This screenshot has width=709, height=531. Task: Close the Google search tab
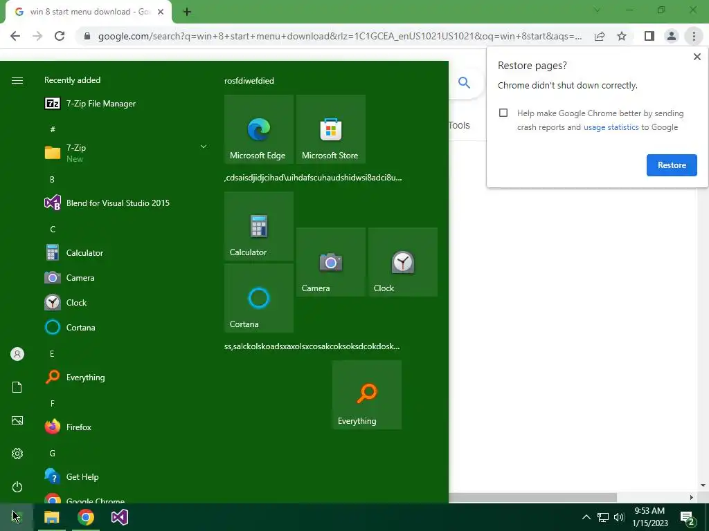point(160,12)
